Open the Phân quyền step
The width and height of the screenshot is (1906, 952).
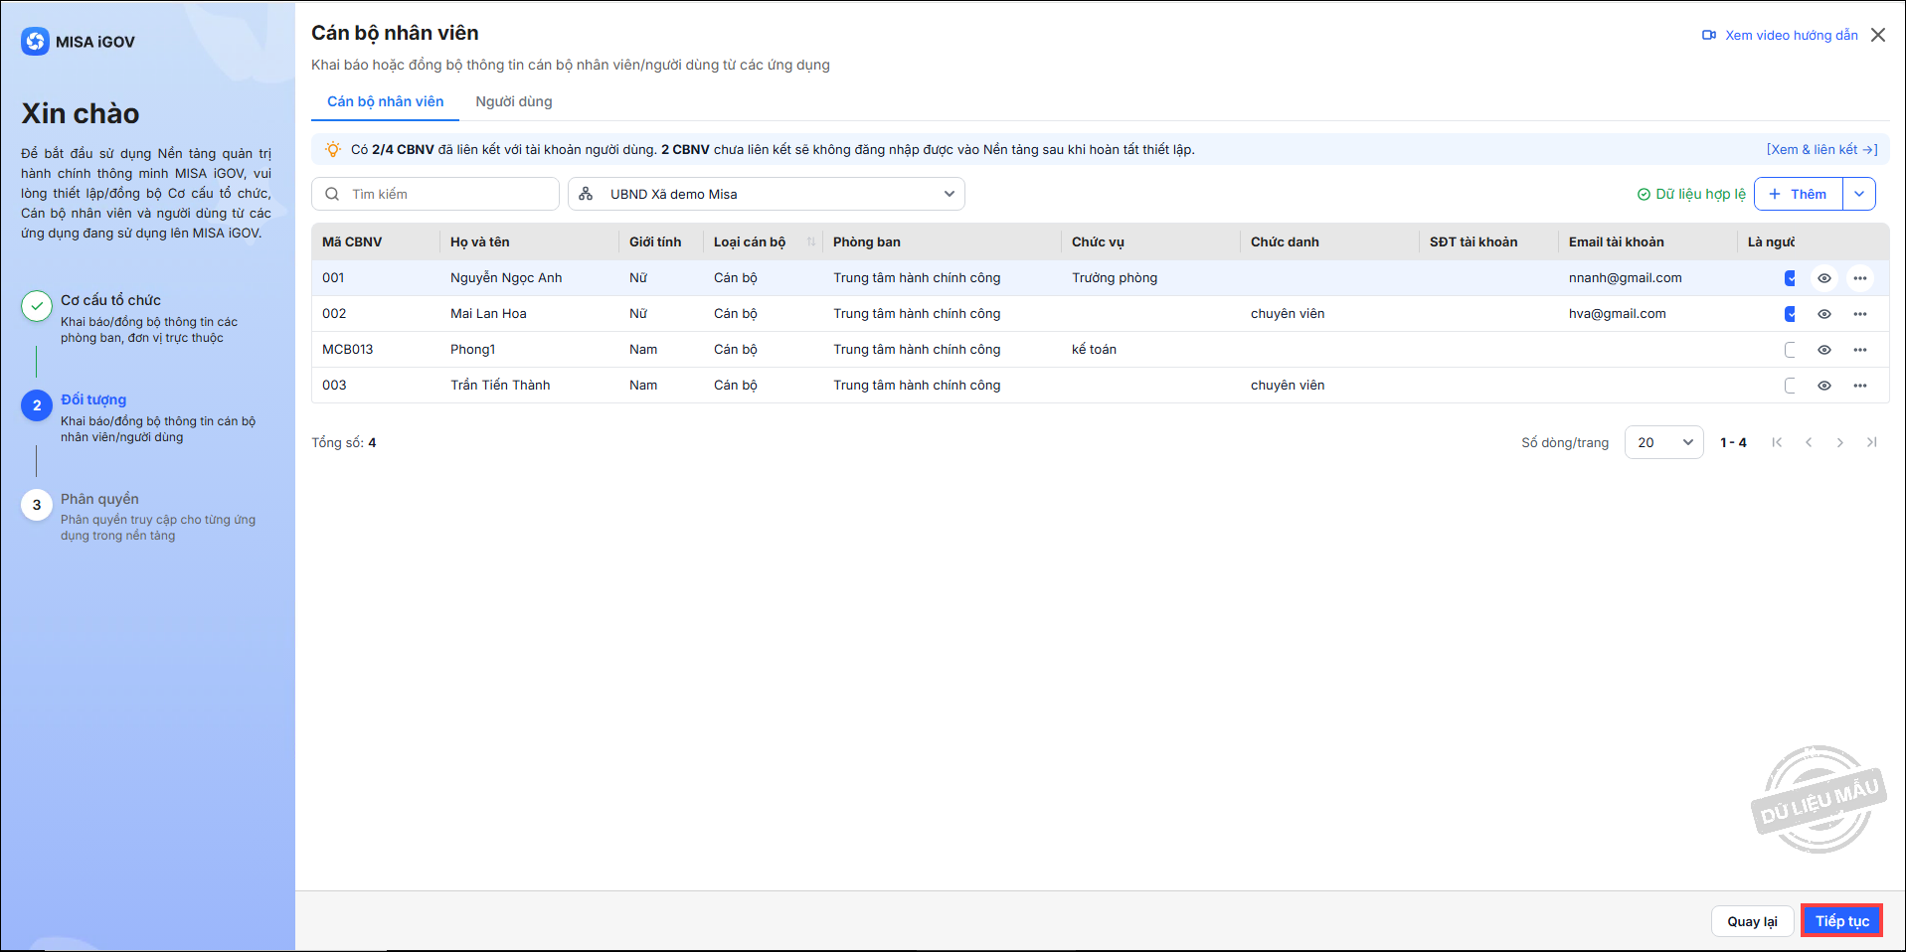99,499
